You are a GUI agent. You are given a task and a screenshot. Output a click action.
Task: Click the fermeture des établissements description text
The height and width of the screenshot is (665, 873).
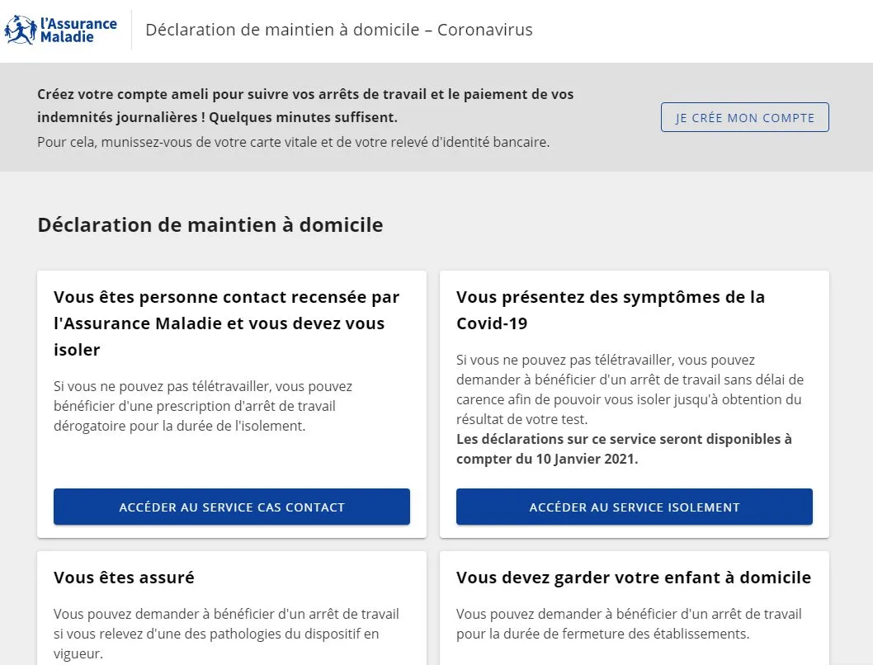tap(629, 624)
